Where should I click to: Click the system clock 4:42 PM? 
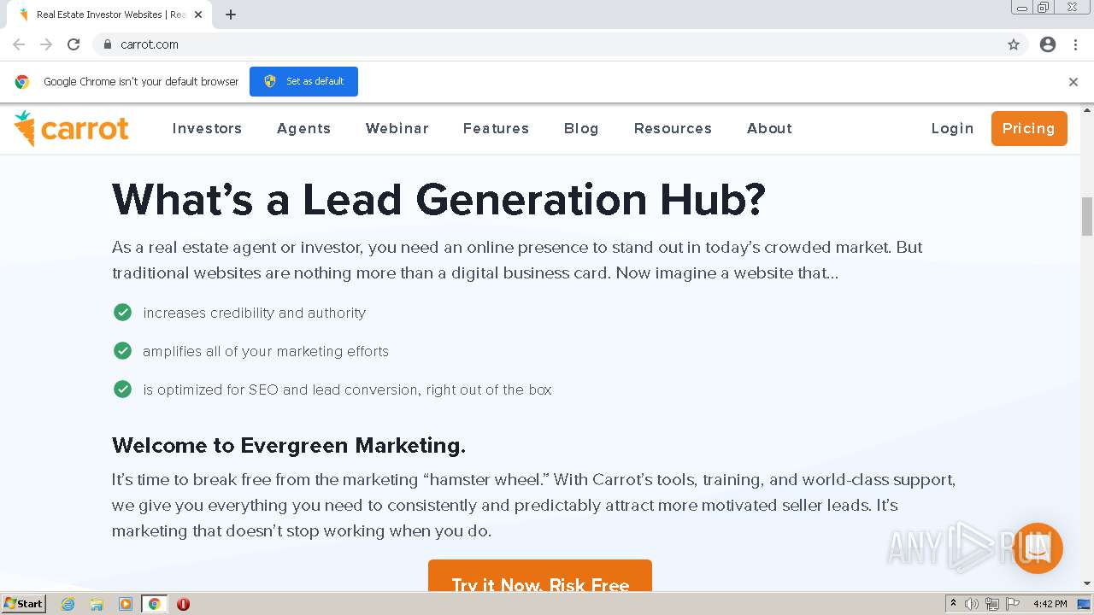(x=1050, y=604)
